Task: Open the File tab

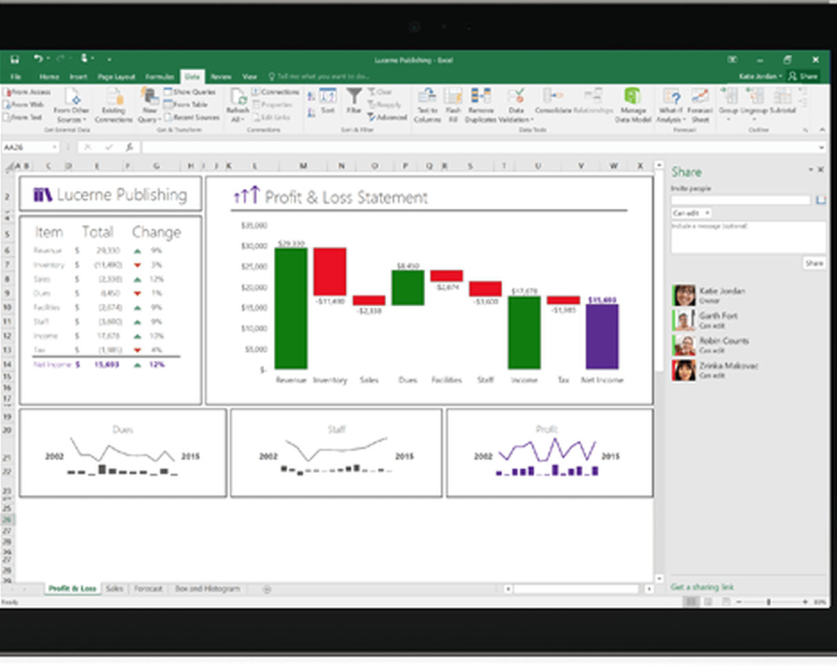Action: click(15, 77)
